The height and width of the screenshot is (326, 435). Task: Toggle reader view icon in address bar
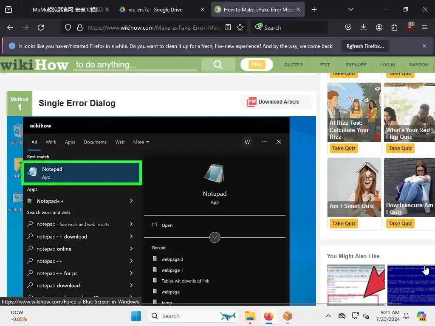[x=228, y=28]
